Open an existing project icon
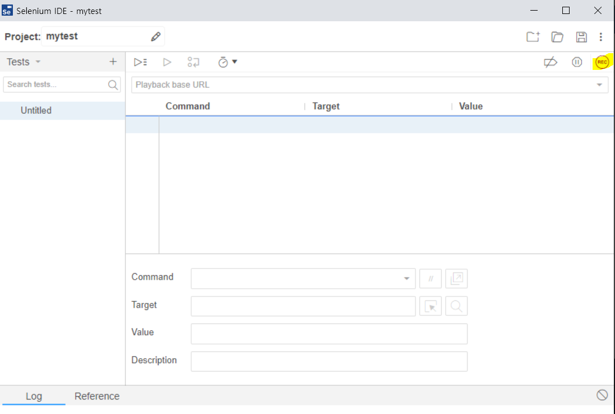 (x=557, y=37)
